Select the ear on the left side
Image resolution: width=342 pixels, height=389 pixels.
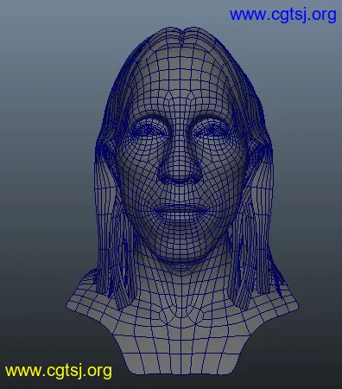click(106, 154)
